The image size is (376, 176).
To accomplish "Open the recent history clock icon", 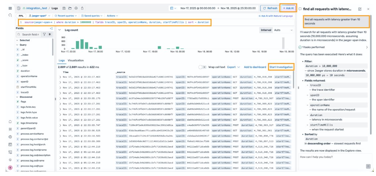I will click(x=19, y=8).
